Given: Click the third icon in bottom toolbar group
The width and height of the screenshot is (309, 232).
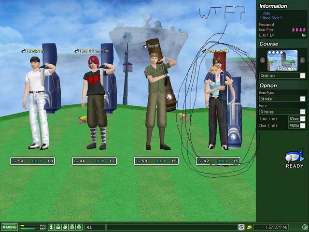Looking at the screenshot, I should [x=65, y=227].
